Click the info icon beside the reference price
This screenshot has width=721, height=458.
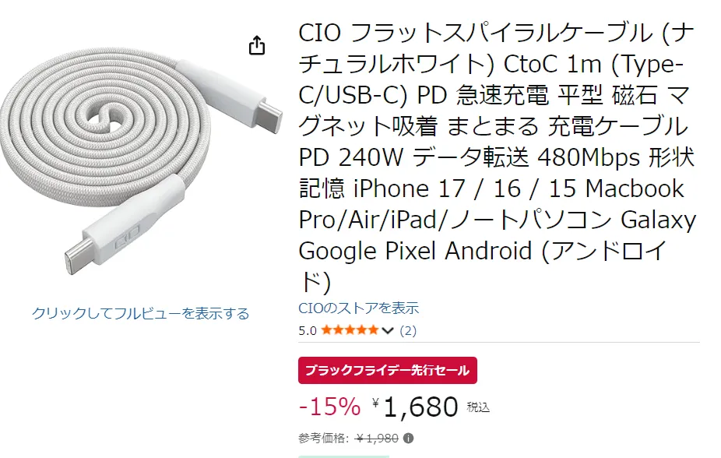click(x=409, y=438)
